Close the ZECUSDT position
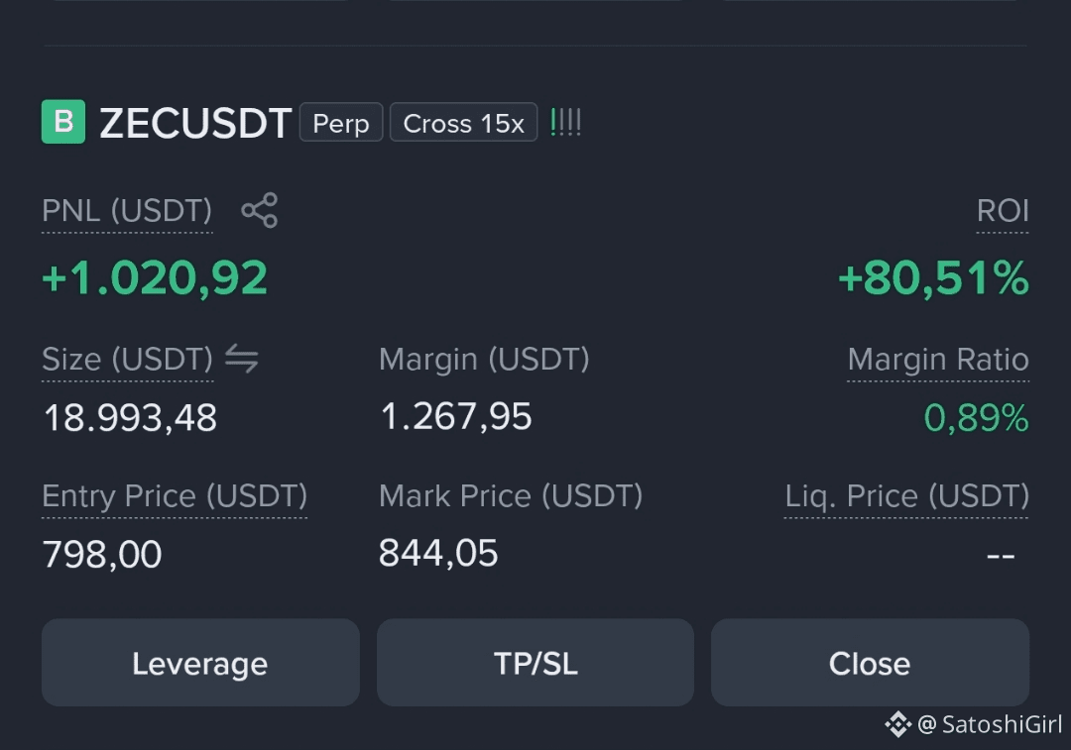 tap(871, 663)
